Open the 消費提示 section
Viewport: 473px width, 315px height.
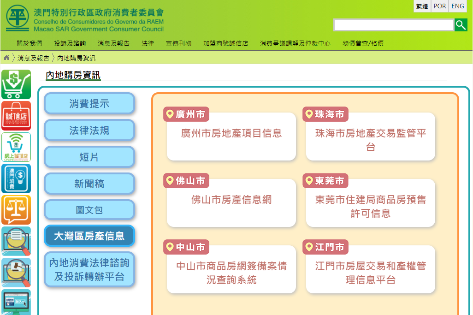[x=89, y=104]
